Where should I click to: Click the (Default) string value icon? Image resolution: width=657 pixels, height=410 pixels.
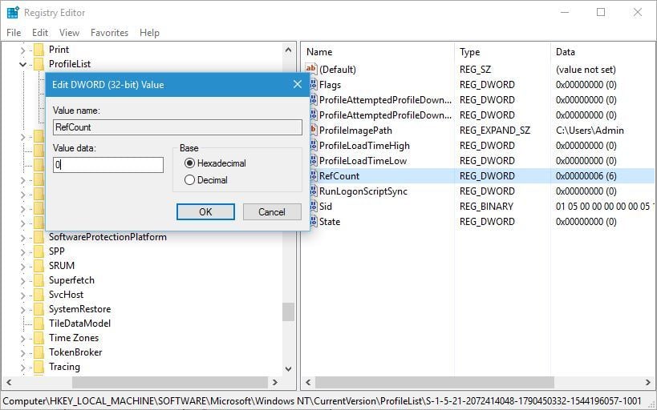[x=311, y=69]
